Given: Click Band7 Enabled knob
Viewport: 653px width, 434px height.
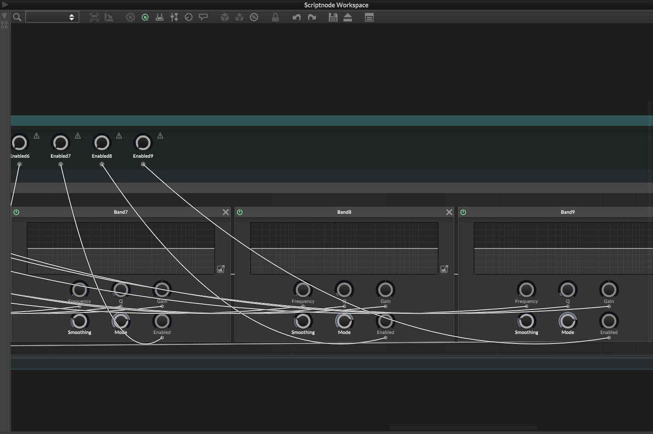Looking at the screenshot, I should (162, 321).
